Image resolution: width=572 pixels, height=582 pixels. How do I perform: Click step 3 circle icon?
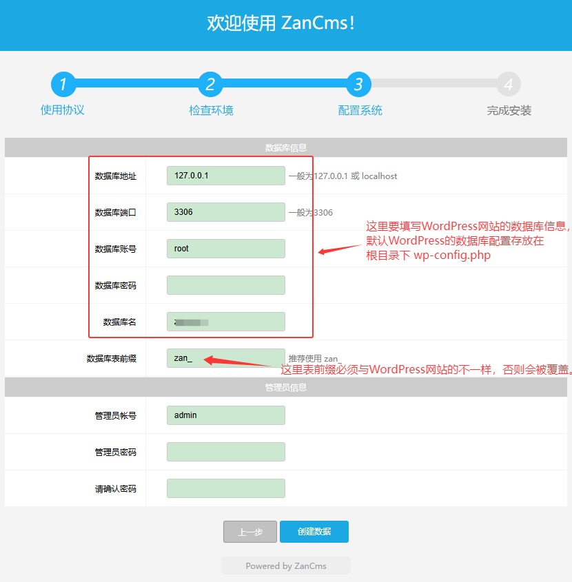point(359,84)
